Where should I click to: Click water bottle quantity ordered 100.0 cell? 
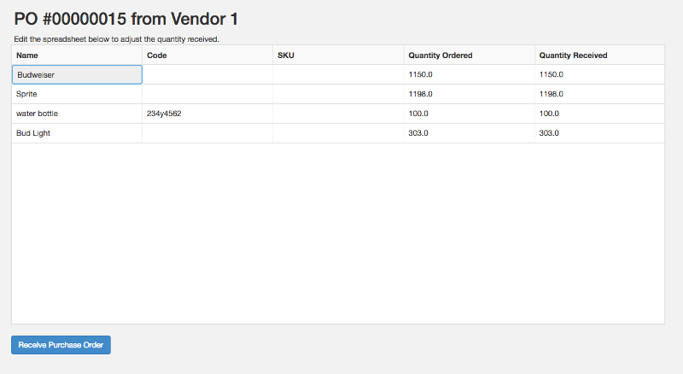click(469, 114)
